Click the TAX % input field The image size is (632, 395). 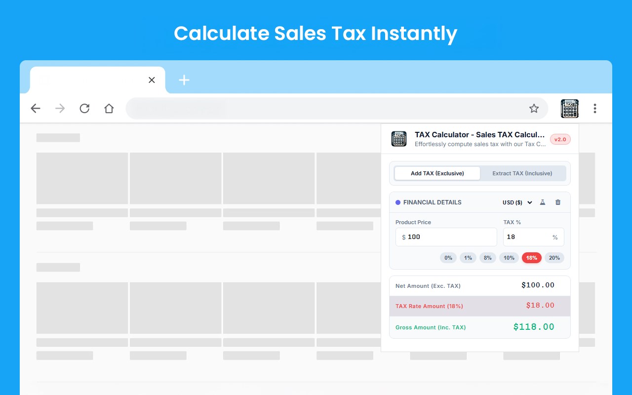point(534,237)
